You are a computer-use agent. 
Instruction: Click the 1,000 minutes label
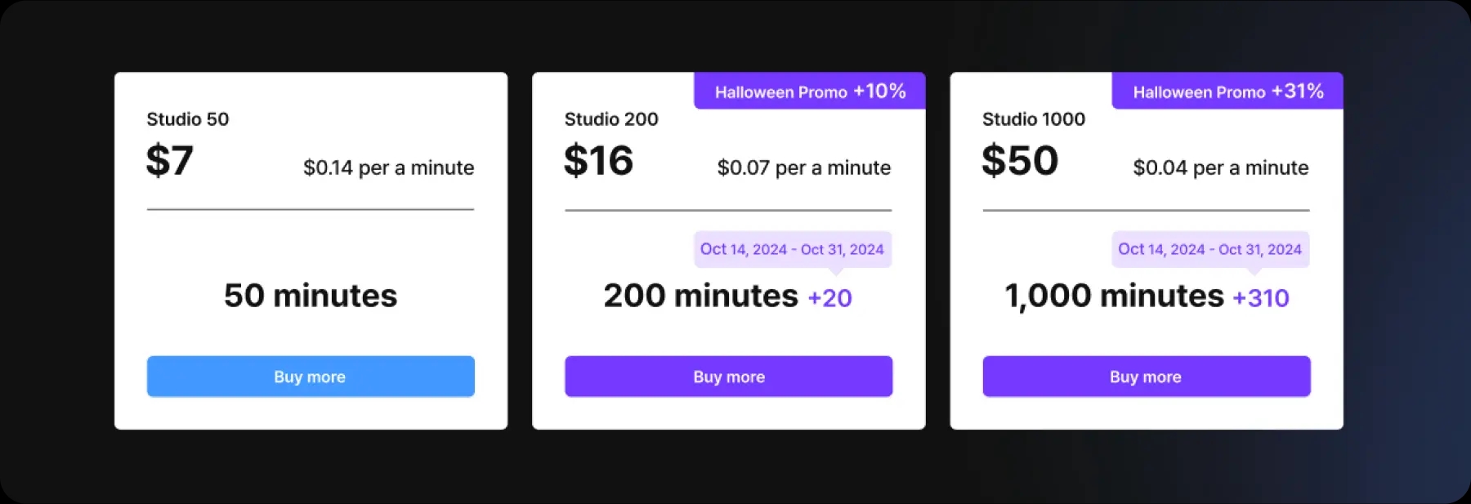point(1115,297)
